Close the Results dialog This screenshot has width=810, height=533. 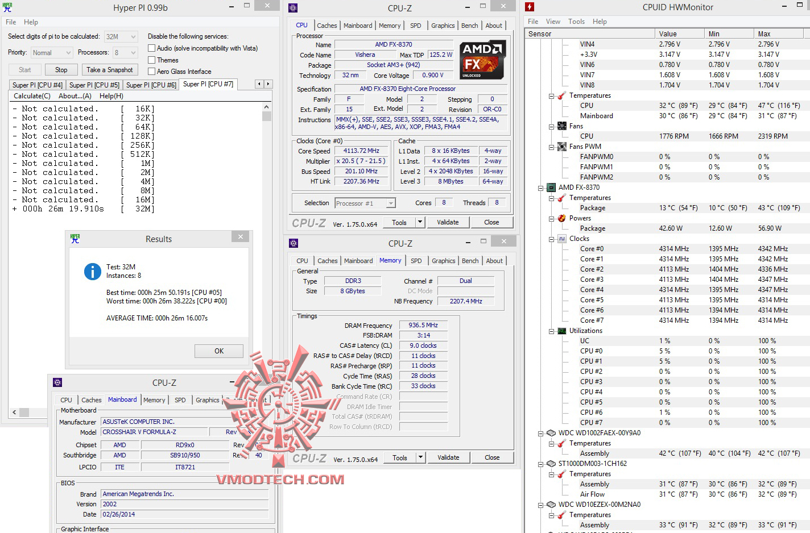(x=240, y=237)
